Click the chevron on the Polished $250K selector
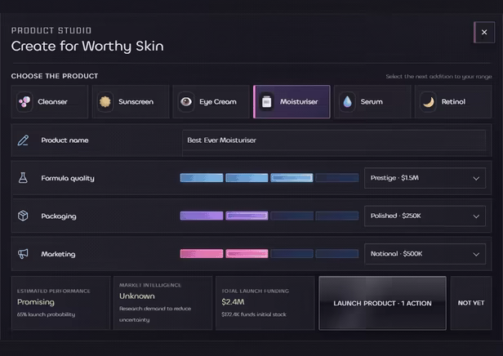503x356 pixels. click(x=476, y=216)
